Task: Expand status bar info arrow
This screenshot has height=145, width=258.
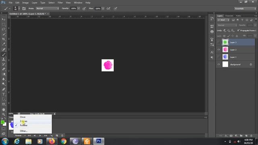Action: [55, 114]
